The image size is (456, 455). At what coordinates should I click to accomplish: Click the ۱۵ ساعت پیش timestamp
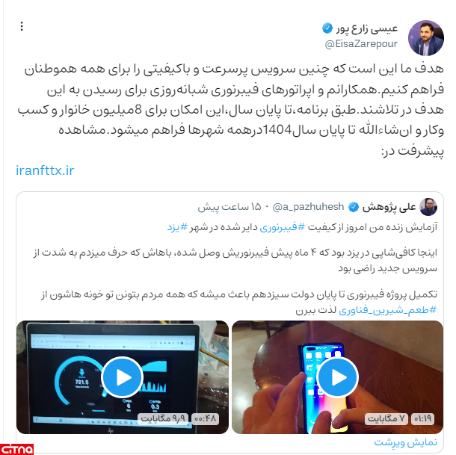(x=229, y=207)
